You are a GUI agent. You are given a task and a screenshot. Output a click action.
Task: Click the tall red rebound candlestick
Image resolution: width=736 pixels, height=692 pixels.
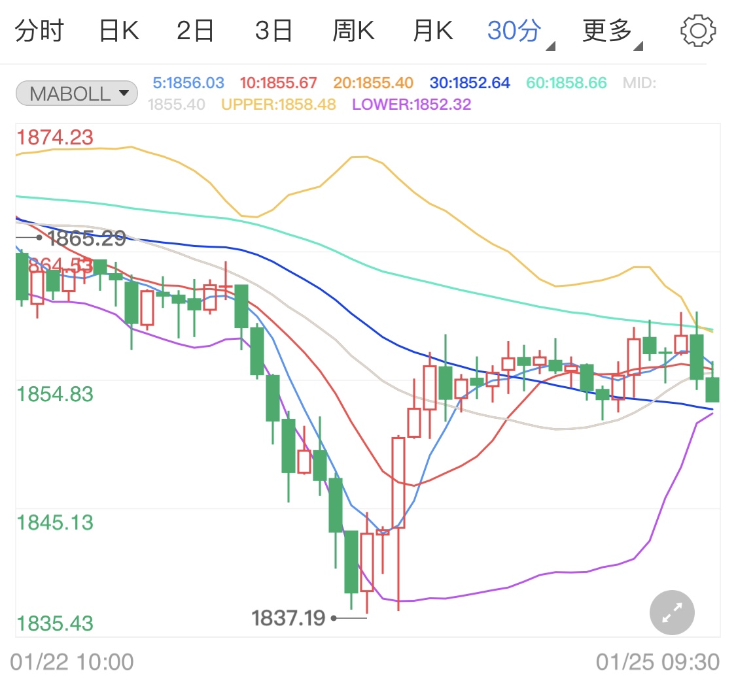point(398,483)
